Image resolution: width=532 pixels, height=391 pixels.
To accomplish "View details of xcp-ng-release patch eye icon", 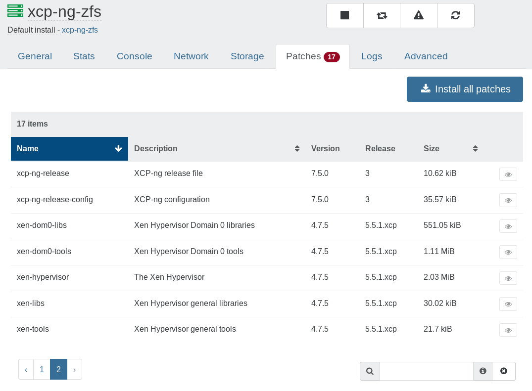I will point(508,174).
